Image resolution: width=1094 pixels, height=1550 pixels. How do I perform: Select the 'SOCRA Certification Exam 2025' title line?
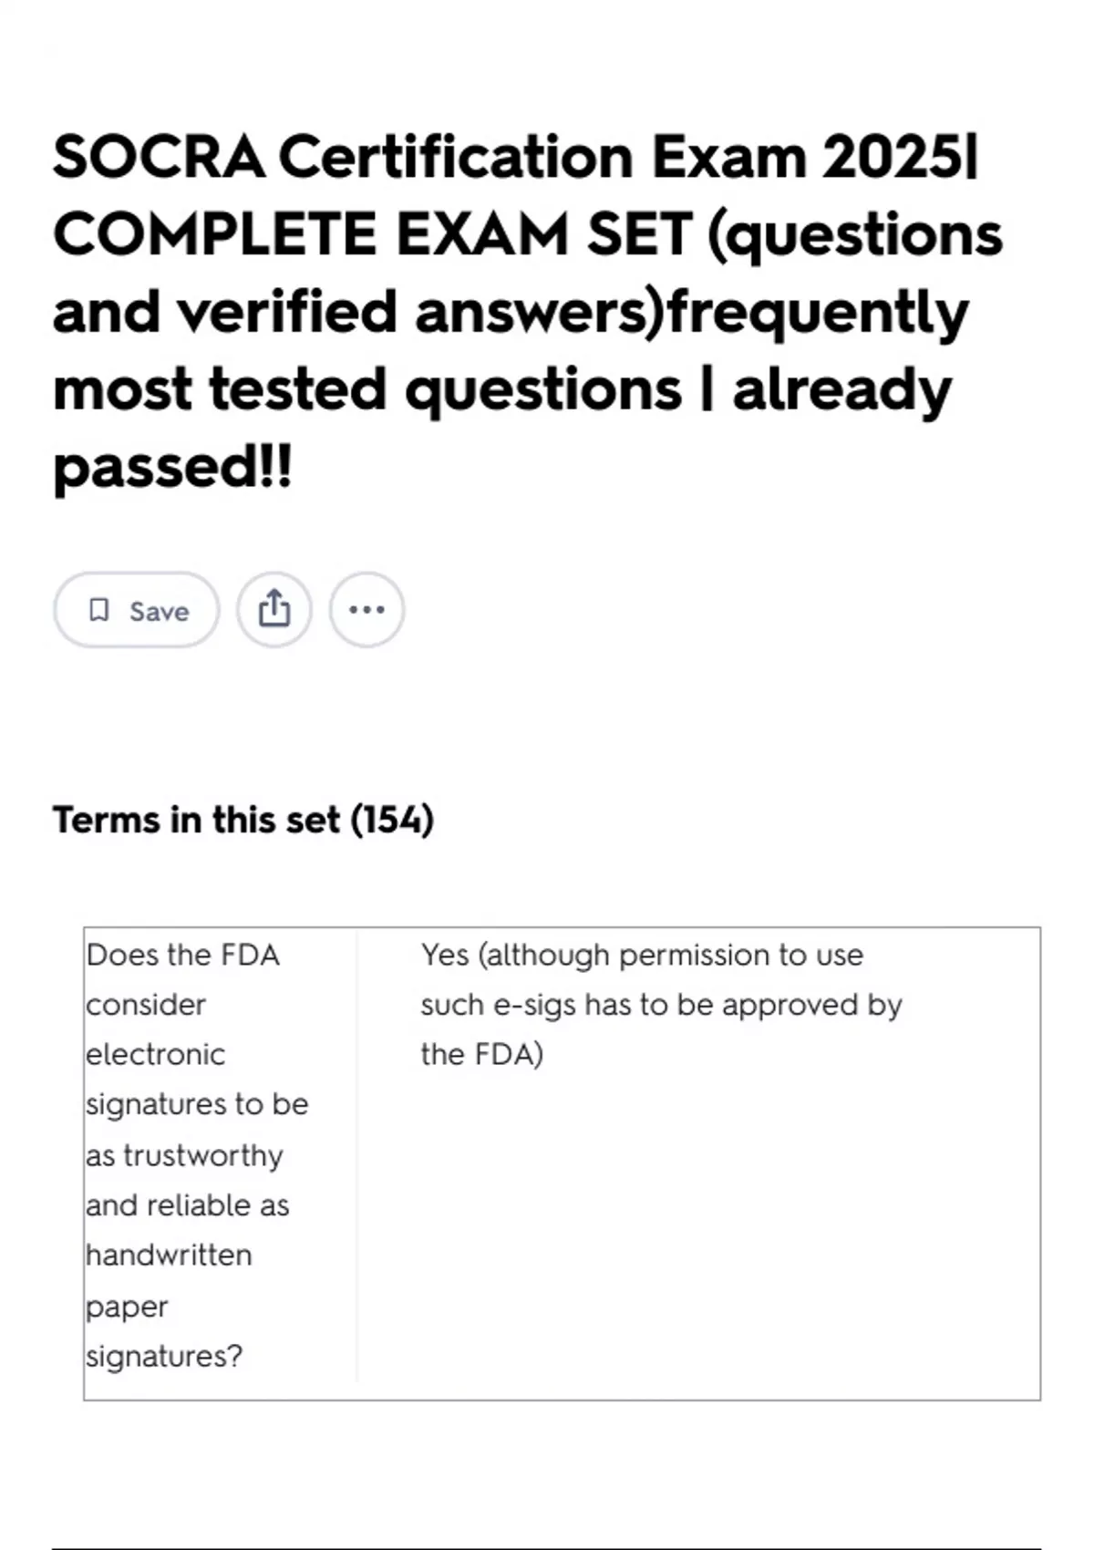pos(516,157)
